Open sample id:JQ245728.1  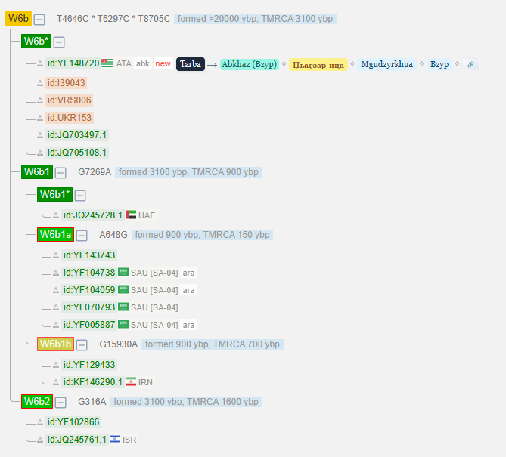pos(93,215)
